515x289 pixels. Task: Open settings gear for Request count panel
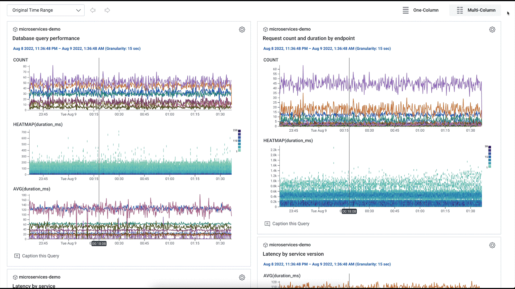492,30
